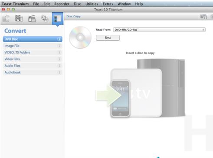
Task: Choose Video Files conversion option
Action: pos(33,59)
